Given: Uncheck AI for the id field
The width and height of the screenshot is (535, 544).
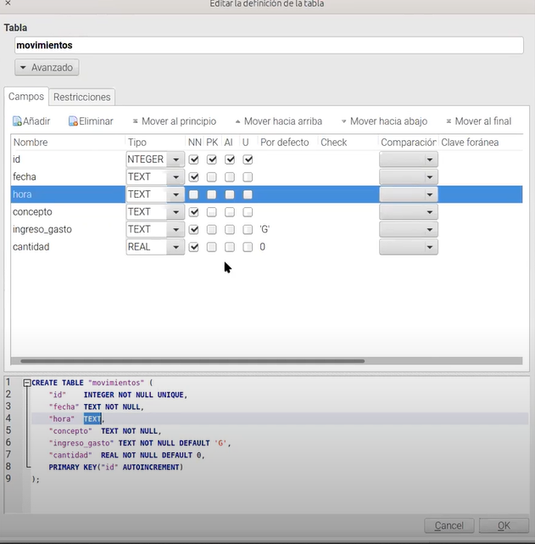Looking at the screenshot, I should pos(230,160).
